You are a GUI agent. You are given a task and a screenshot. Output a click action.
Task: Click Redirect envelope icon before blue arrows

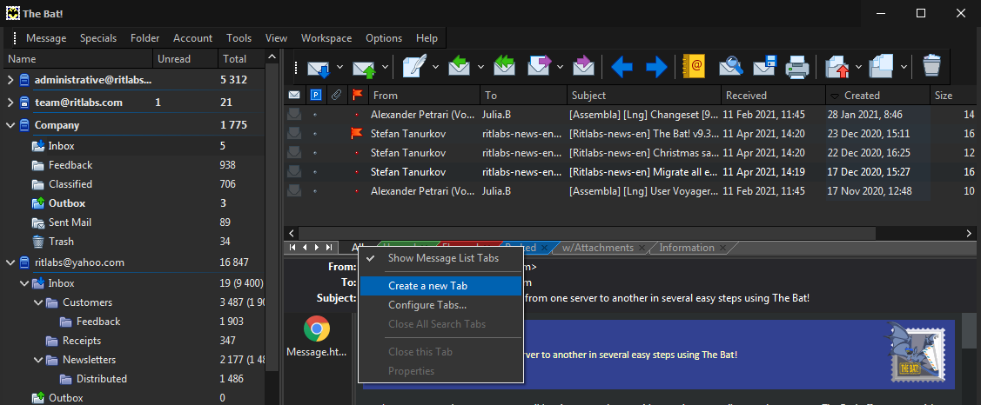[x=583, y=67]
